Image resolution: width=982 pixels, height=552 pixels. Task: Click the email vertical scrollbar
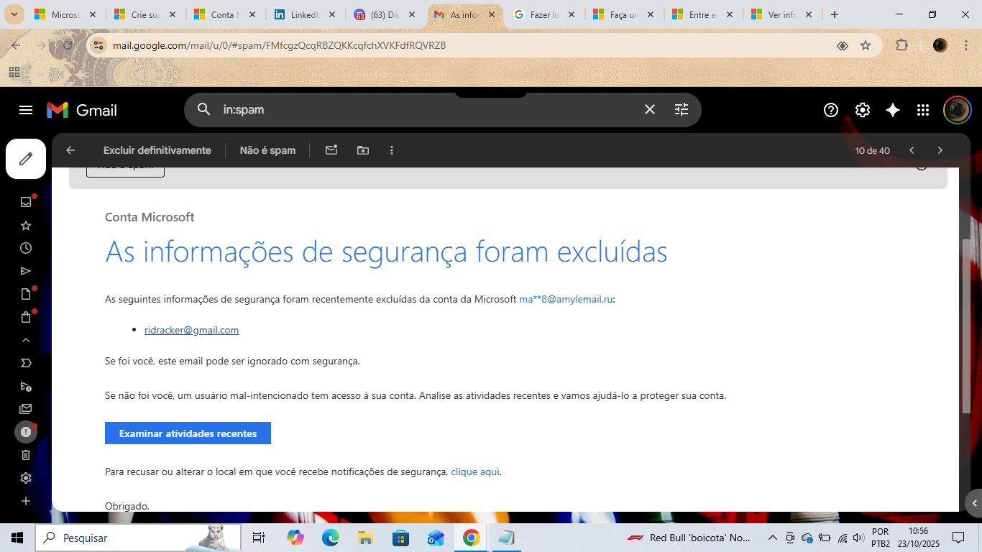(x=966, y=326)
